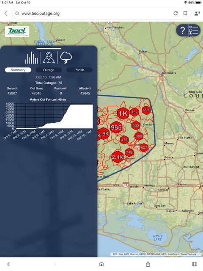The height and width of the screenshot is (271, 203).
Task: Select the 2.4K outage cluster marker
Action: click(118, 157)
